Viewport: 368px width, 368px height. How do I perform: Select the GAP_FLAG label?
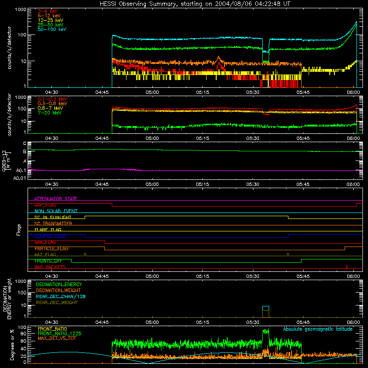pyautogui.click(x=45, y=205)
